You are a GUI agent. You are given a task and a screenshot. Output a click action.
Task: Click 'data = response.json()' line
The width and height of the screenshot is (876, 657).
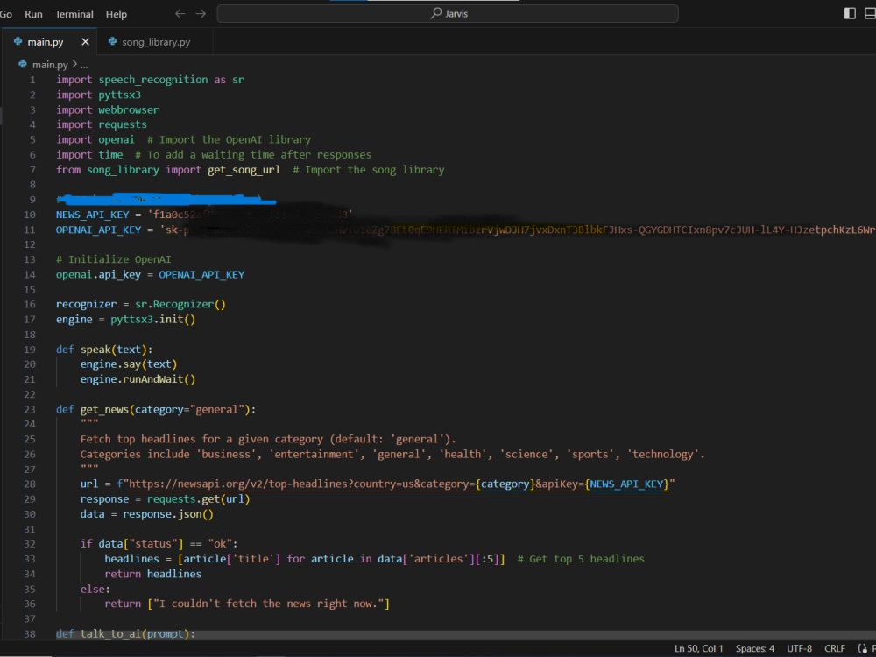tap(146, 514)
